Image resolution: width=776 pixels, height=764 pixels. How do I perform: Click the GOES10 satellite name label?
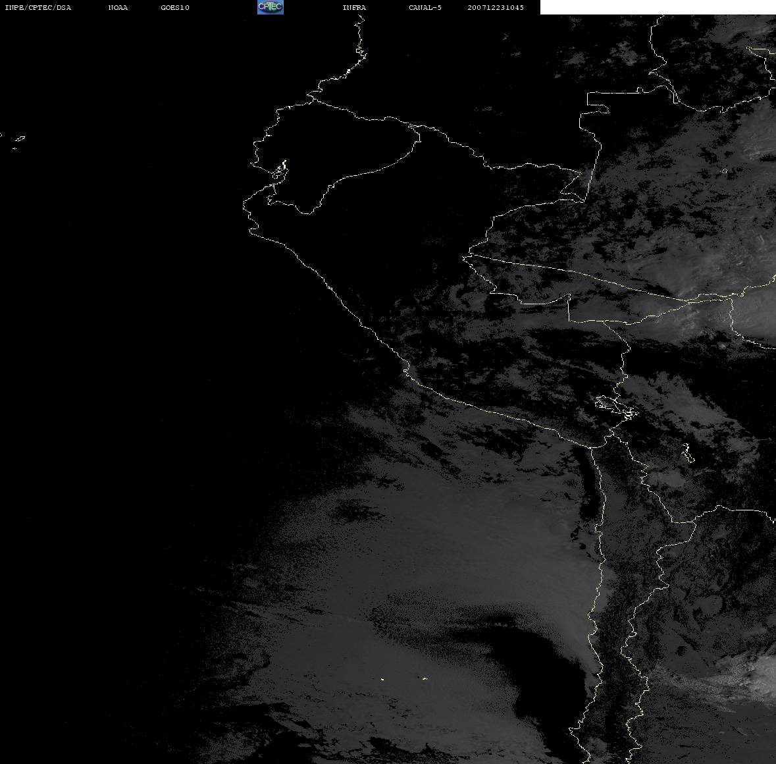pos(175,8)
